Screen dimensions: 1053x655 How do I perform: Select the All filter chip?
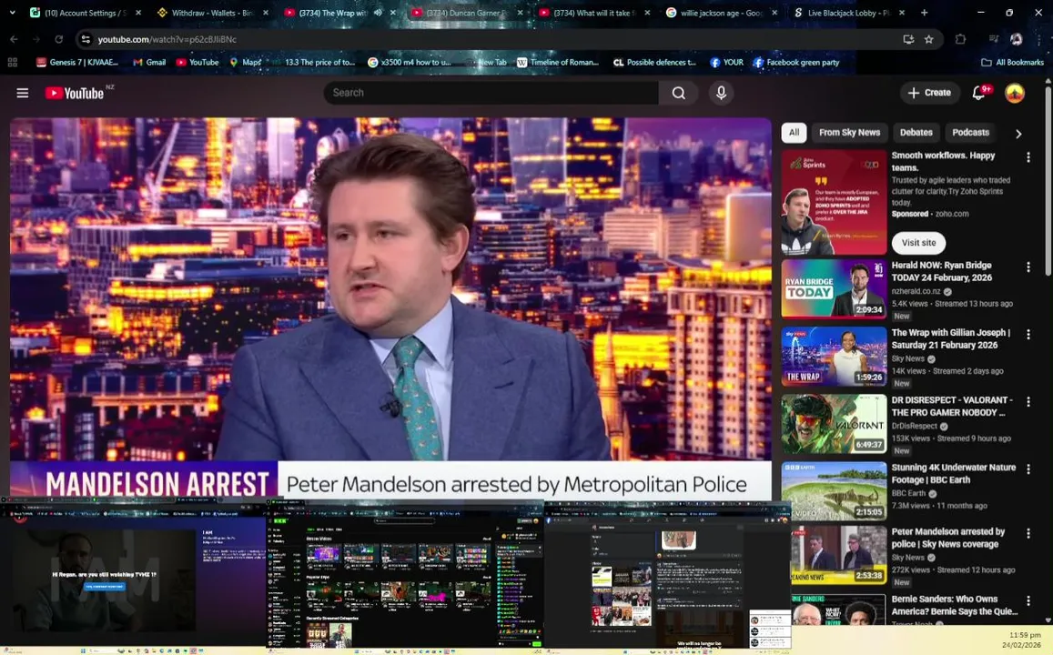[794, 132]
